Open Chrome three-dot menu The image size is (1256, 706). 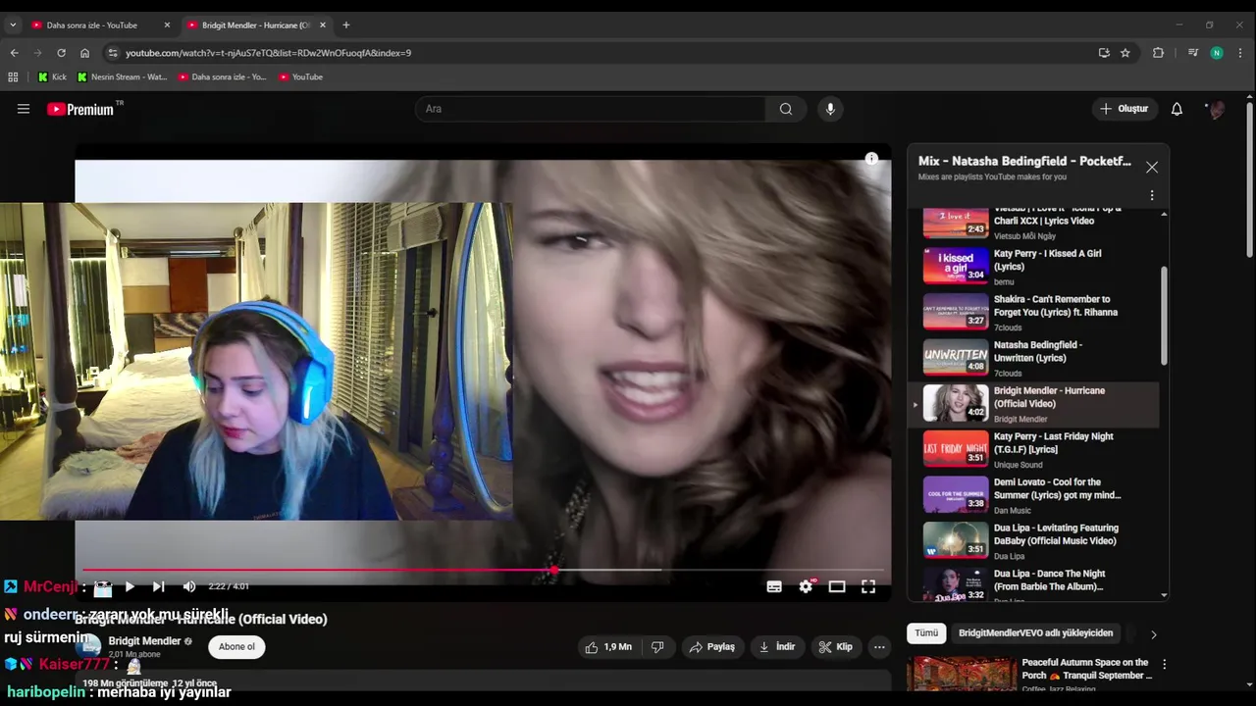point(1241,53)
